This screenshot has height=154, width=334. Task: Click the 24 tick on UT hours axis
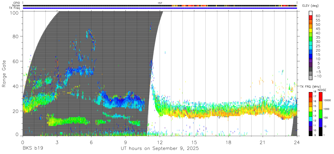point(297,142)
